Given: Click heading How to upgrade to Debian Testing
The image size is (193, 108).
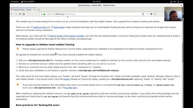Looking at the screenshot, I should 45,45.
